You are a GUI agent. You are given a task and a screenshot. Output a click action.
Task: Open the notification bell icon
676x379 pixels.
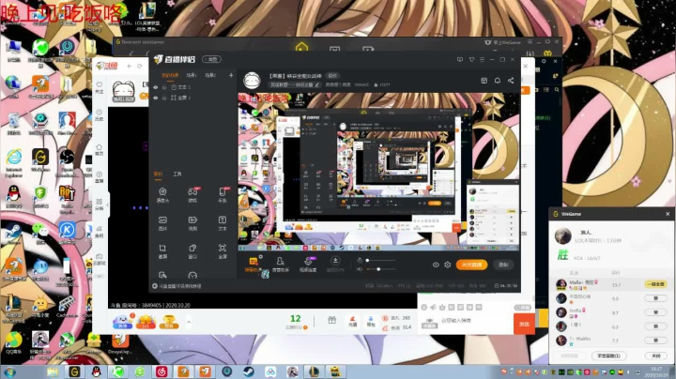click(497, 81)
